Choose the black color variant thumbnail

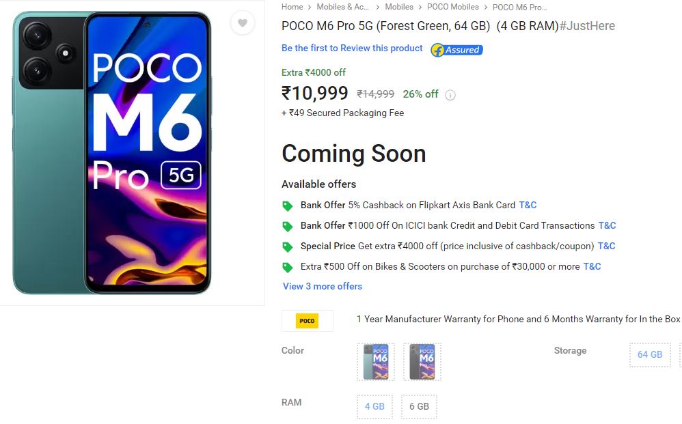pyautogui.click(x=422, y=361)
